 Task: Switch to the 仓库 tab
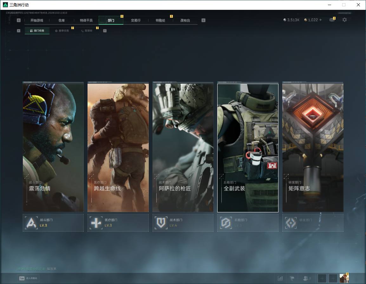click(62, 20)
